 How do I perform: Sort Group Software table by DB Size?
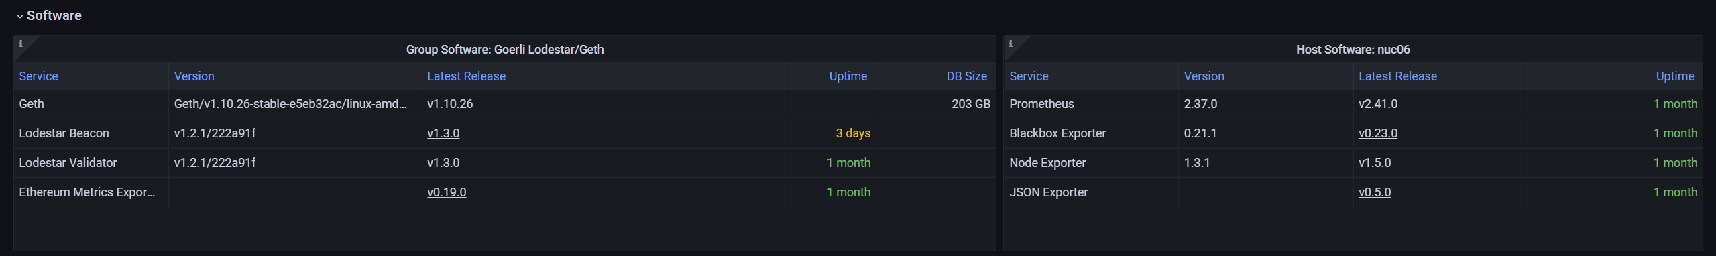[966, 76]
